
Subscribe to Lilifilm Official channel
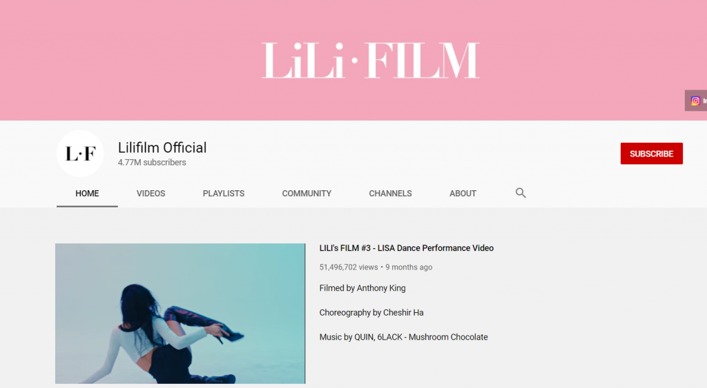[651, 154]
